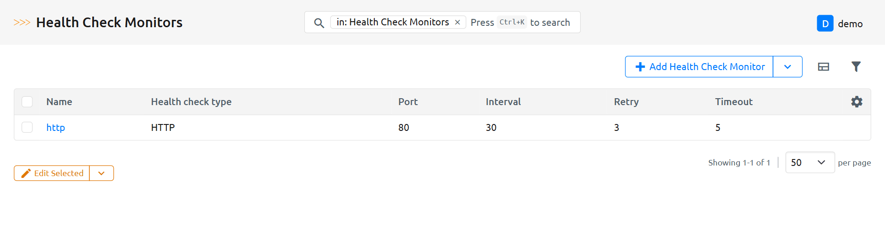
Task: Toggle the select-all header checkbox
Action: pyautogui.click(x=27, y=102)
